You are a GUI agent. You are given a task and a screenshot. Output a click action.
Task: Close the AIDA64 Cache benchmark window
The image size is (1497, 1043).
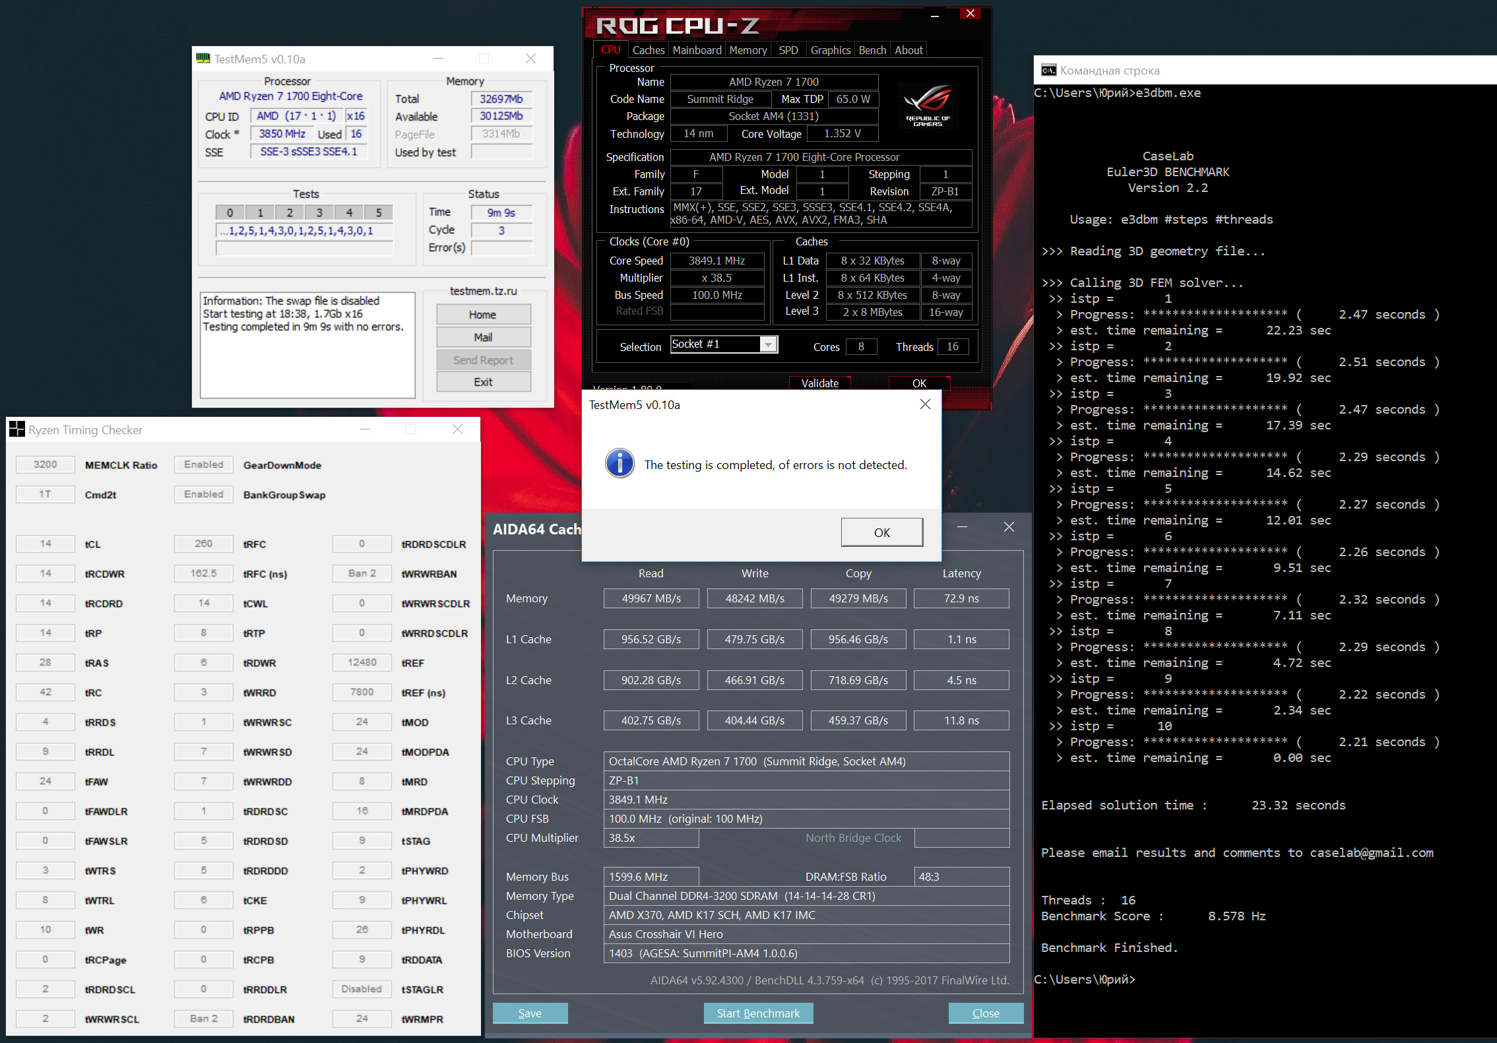(1009, 526)
